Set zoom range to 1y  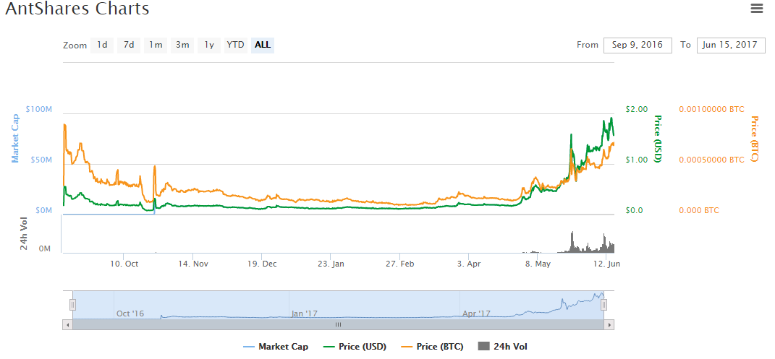[209, 45]
